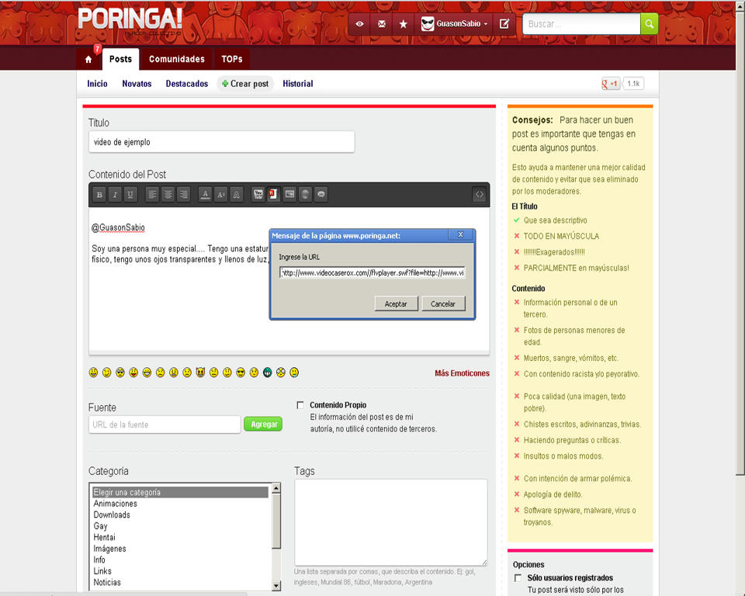Click the green search magnifier button
This screenshot has width=745, height=596.
(x=649, y=24)
